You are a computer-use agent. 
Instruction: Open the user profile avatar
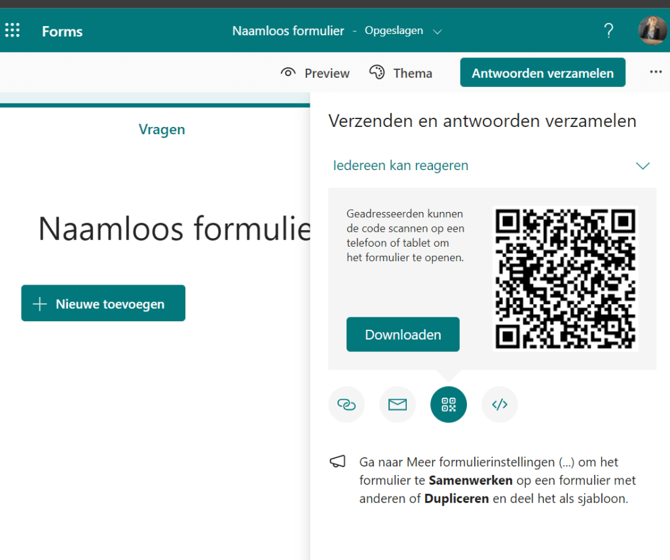(652, 31)
